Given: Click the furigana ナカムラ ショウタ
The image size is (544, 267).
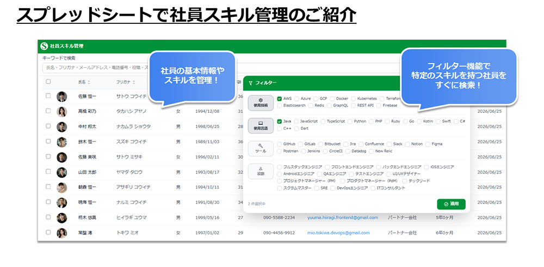Looking at the screenshot, I should (x=134, y=127).
